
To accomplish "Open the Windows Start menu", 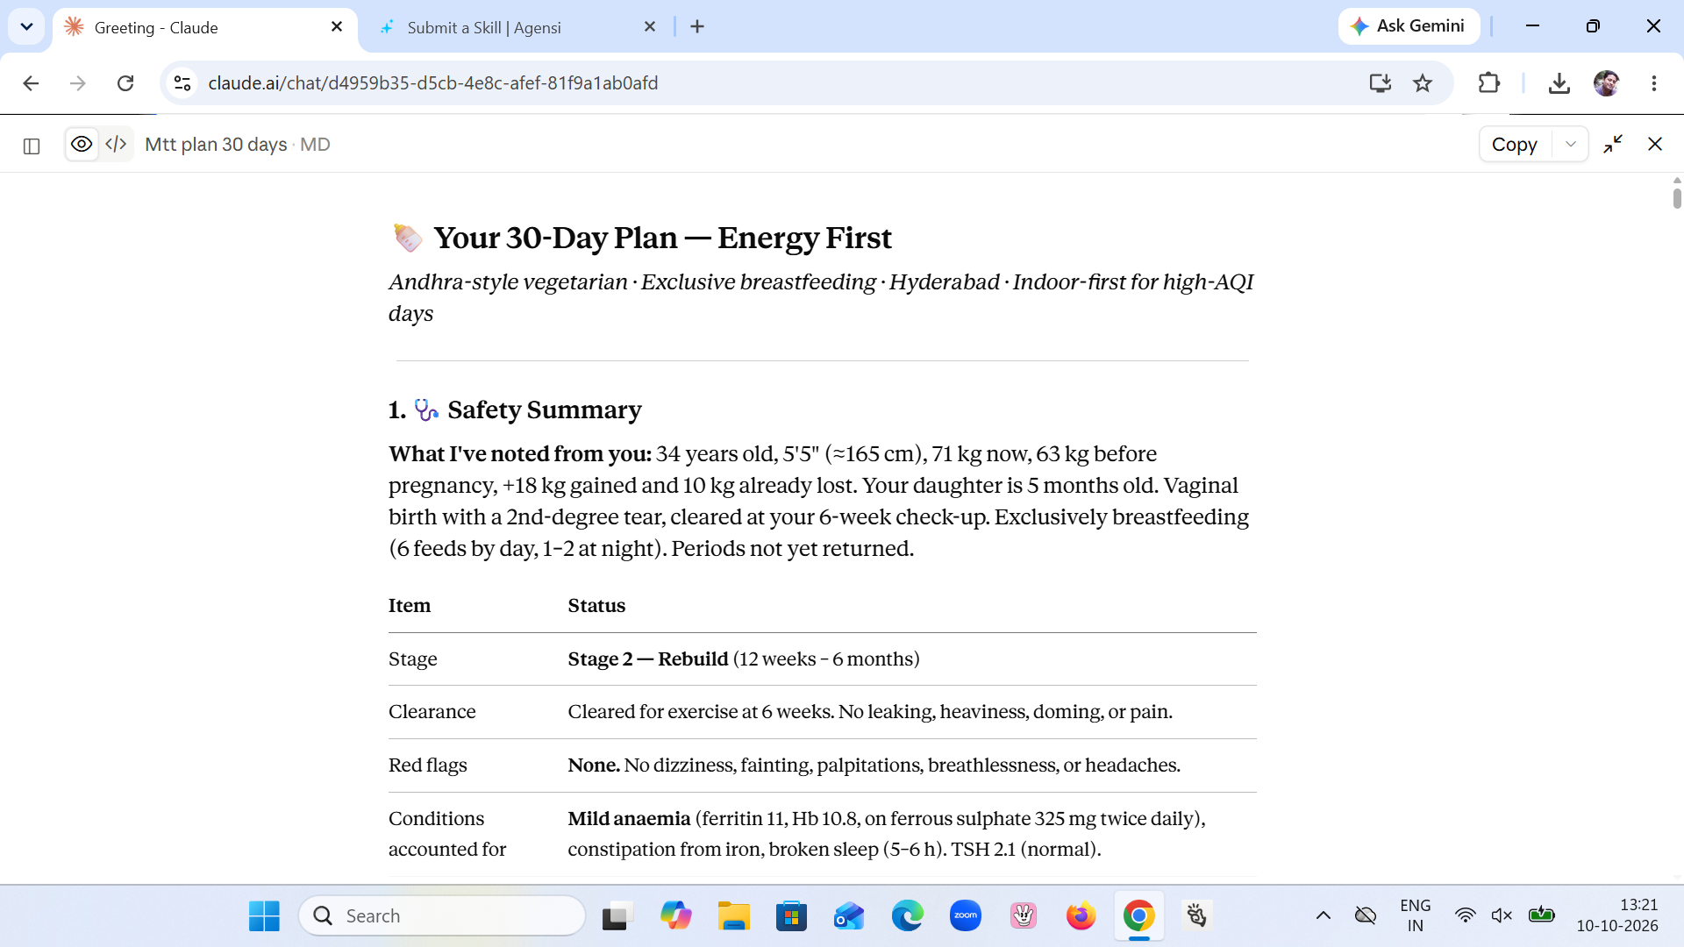I will pyautogui.click(x=264, y=916).
